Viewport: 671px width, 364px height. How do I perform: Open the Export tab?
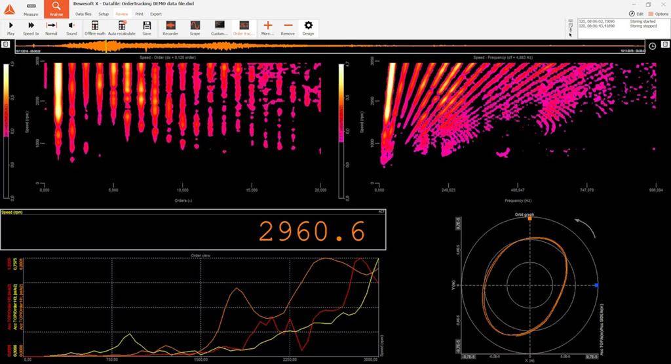pos(156,14)
